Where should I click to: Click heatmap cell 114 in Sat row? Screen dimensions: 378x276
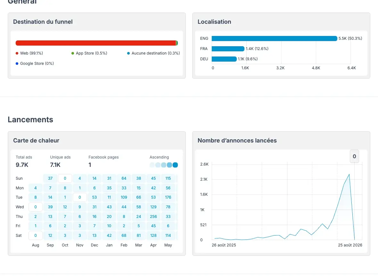pos(168,236)
